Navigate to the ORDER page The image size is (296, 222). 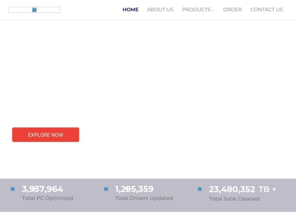(x=232, y=10)
